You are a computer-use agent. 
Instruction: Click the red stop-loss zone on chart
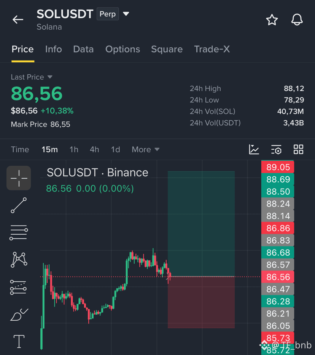pos(201,302)
